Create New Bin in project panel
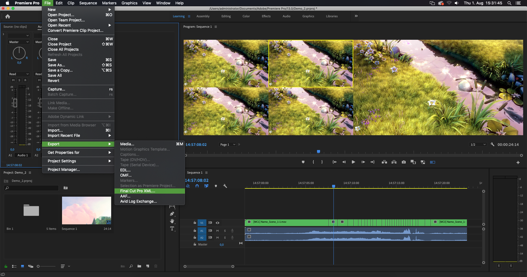 [x=139, y=266]
